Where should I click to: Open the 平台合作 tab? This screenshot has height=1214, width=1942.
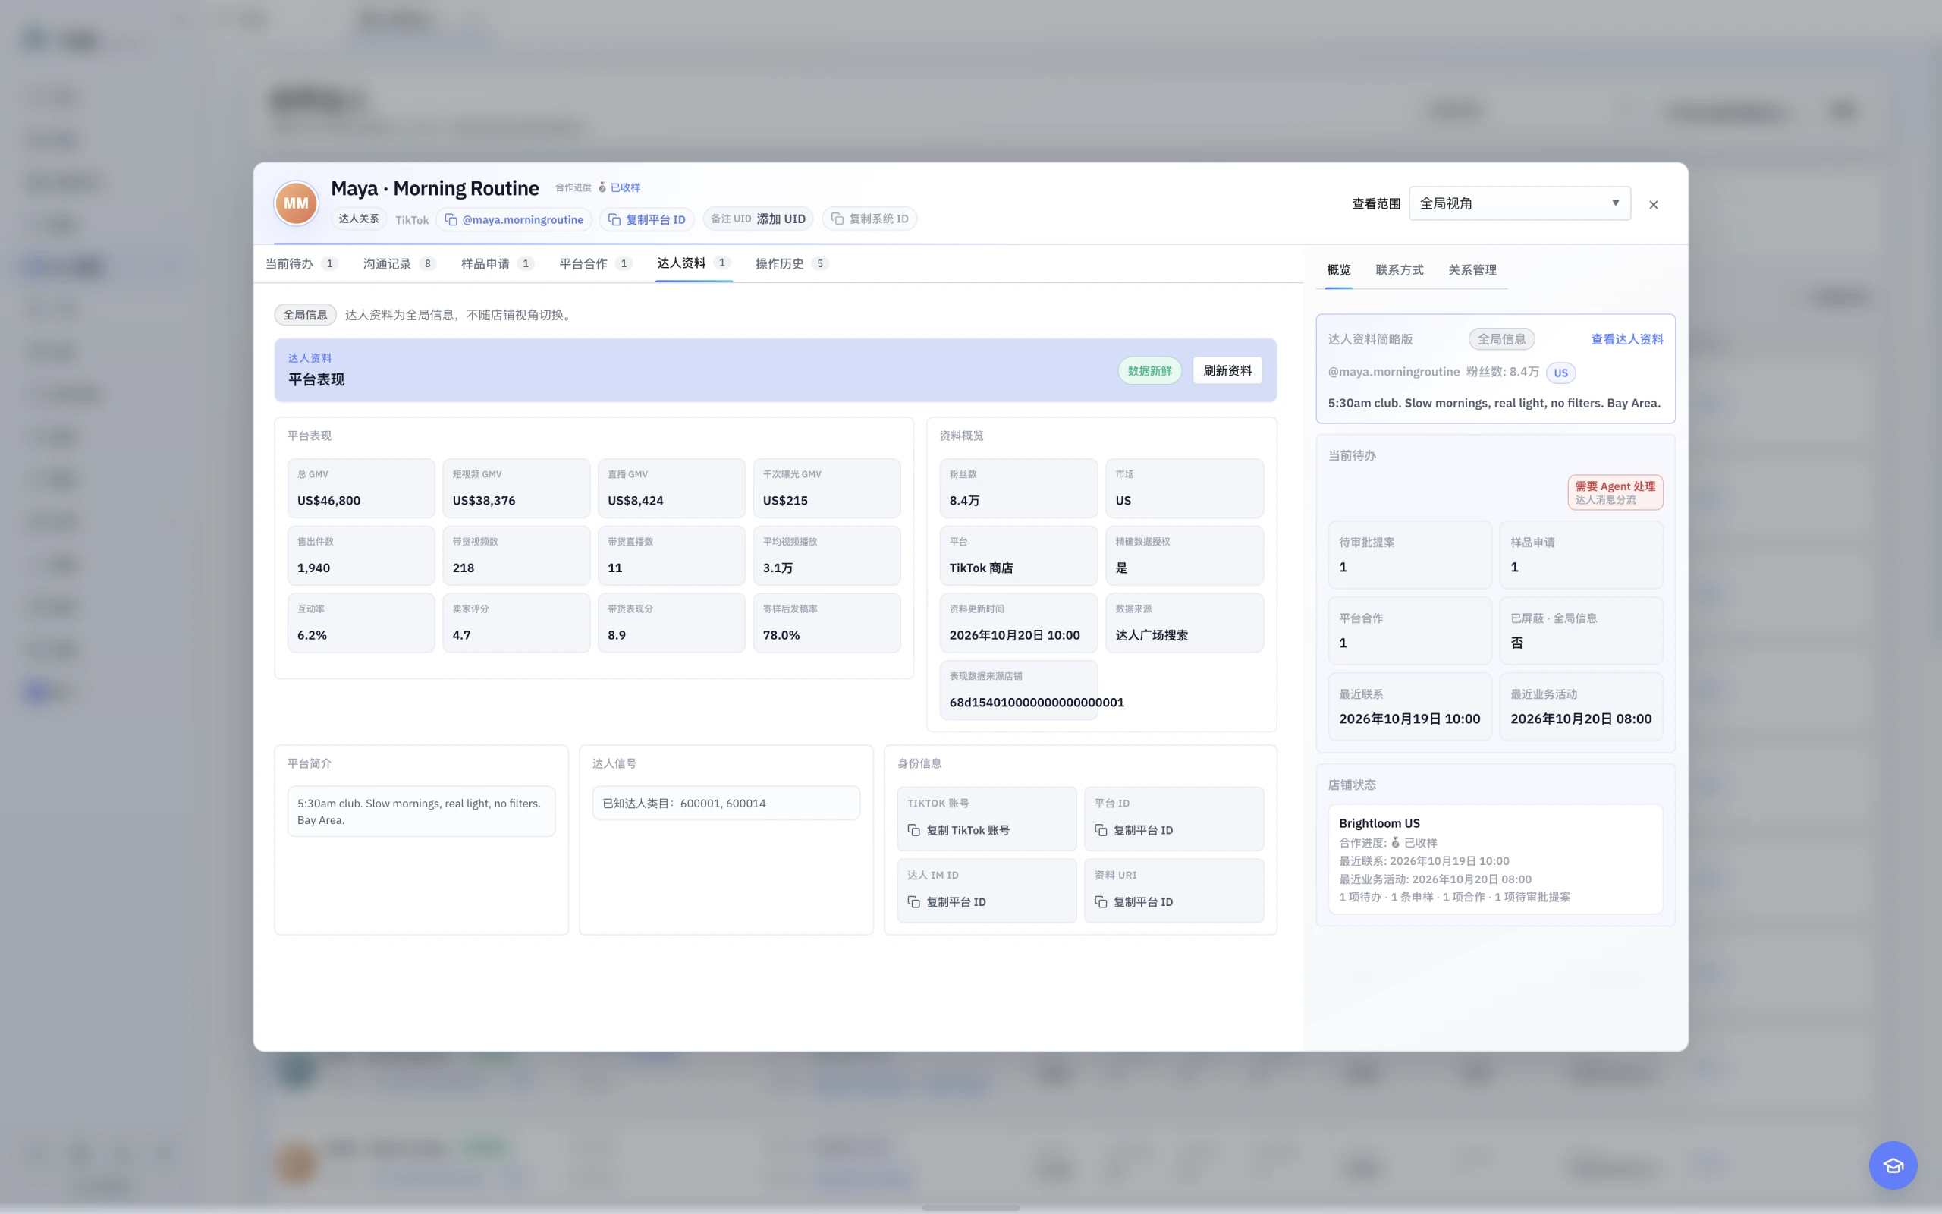tap(595, 263)
